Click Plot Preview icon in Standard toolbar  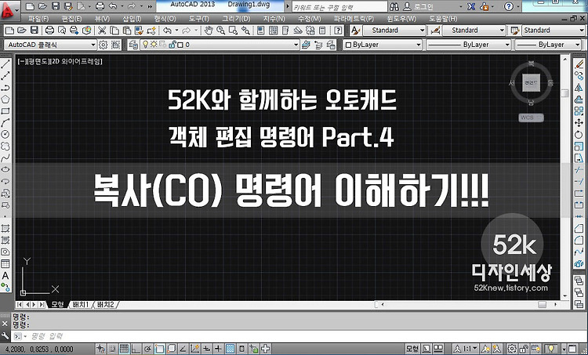click(x=62, y=31)
